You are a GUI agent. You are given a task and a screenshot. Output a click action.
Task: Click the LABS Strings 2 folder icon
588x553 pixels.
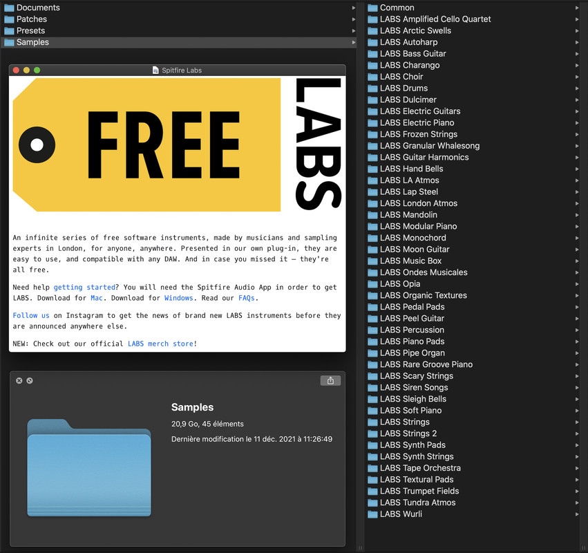click(x=372, y=433)
